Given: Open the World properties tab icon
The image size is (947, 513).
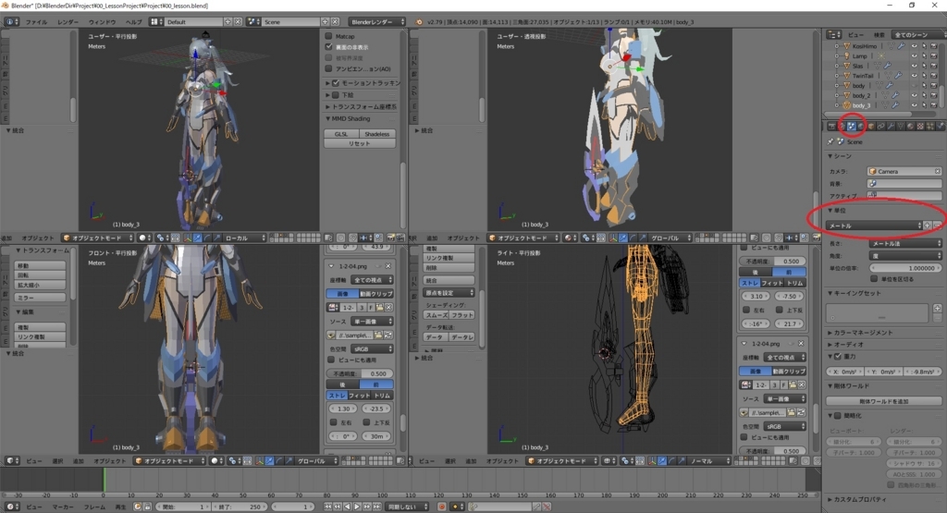Looking at the screenshot, I should pyautogui.click(x=861, y=126).
